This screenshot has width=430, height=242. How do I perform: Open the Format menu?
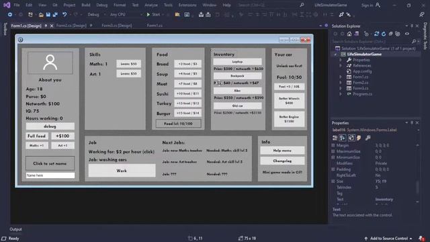pyautogui.click(x=120, y=5)
